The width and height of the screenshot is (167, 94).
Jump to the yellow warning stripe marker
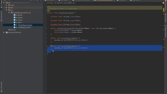point(164,10)
